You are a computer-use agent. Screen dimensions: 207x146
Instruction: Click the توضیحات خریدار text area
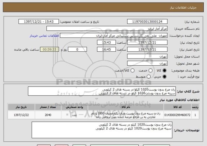pos(102,130)
